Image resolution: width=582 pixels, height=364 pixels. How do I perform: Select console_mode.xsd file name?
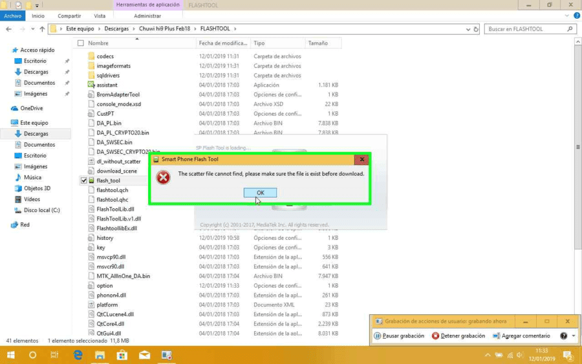(119, 104)
